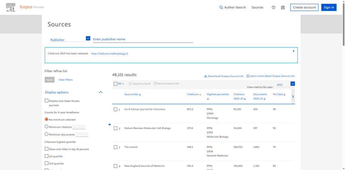The height and width of the screenshot is (170, 345).
Task: Open Ca-A Cancer Journal for Clinicians
Action: [x=145, y=109]
